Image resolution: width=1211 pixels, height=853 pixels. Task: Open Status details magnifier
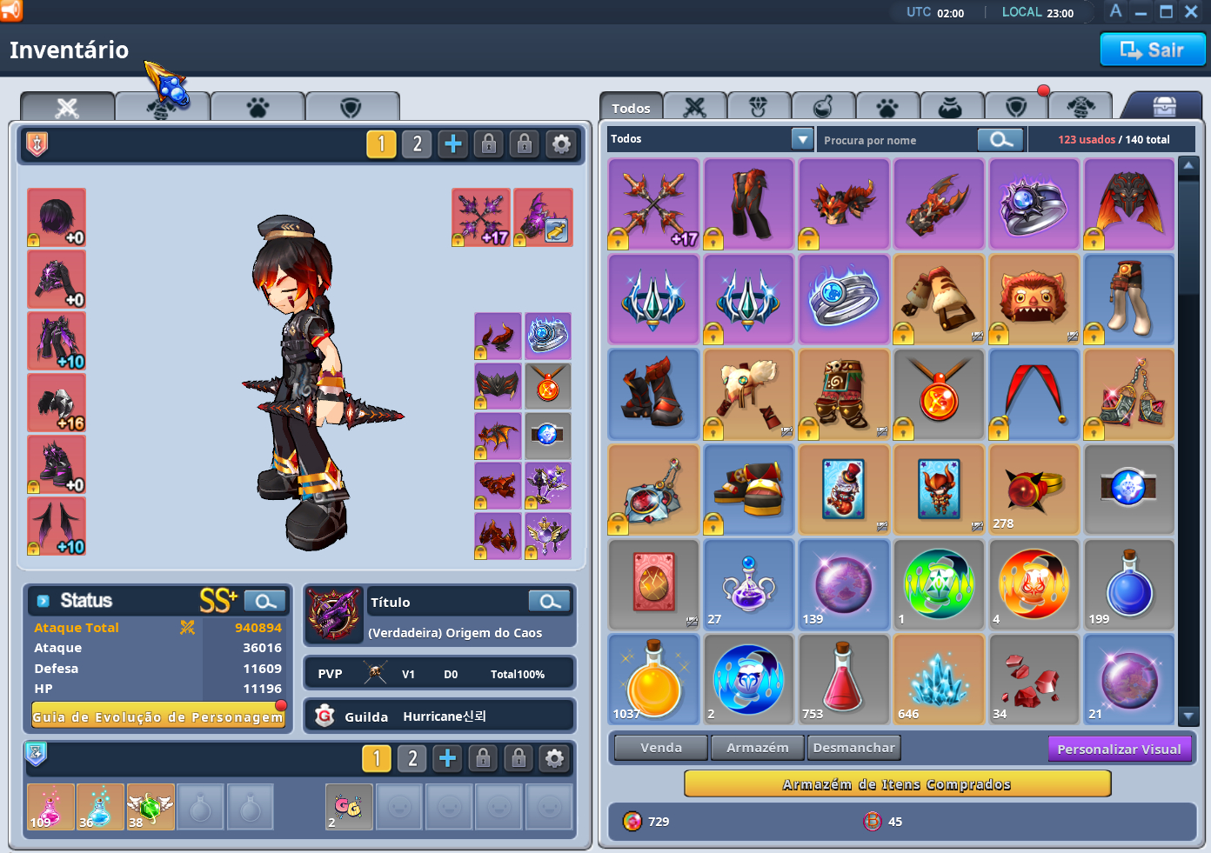pyautogui.click(x=265, y=601)
